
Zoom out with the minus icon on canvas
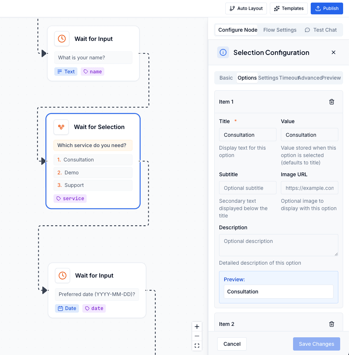tap(197, 336)
